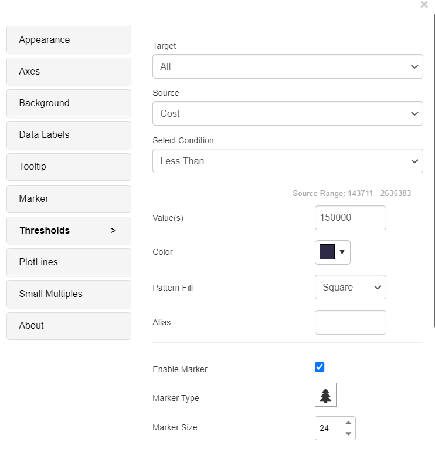Expand the Source dropdown showing Cost
Image resolution: width=435 pixels, height=462 pixels.
pos(287,114)
